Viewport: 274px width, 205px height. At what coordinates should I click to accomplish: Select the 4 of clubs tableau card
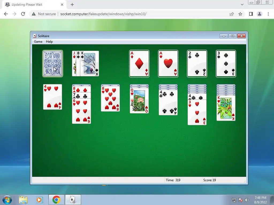pyautogui.click(x=168, y=102)
